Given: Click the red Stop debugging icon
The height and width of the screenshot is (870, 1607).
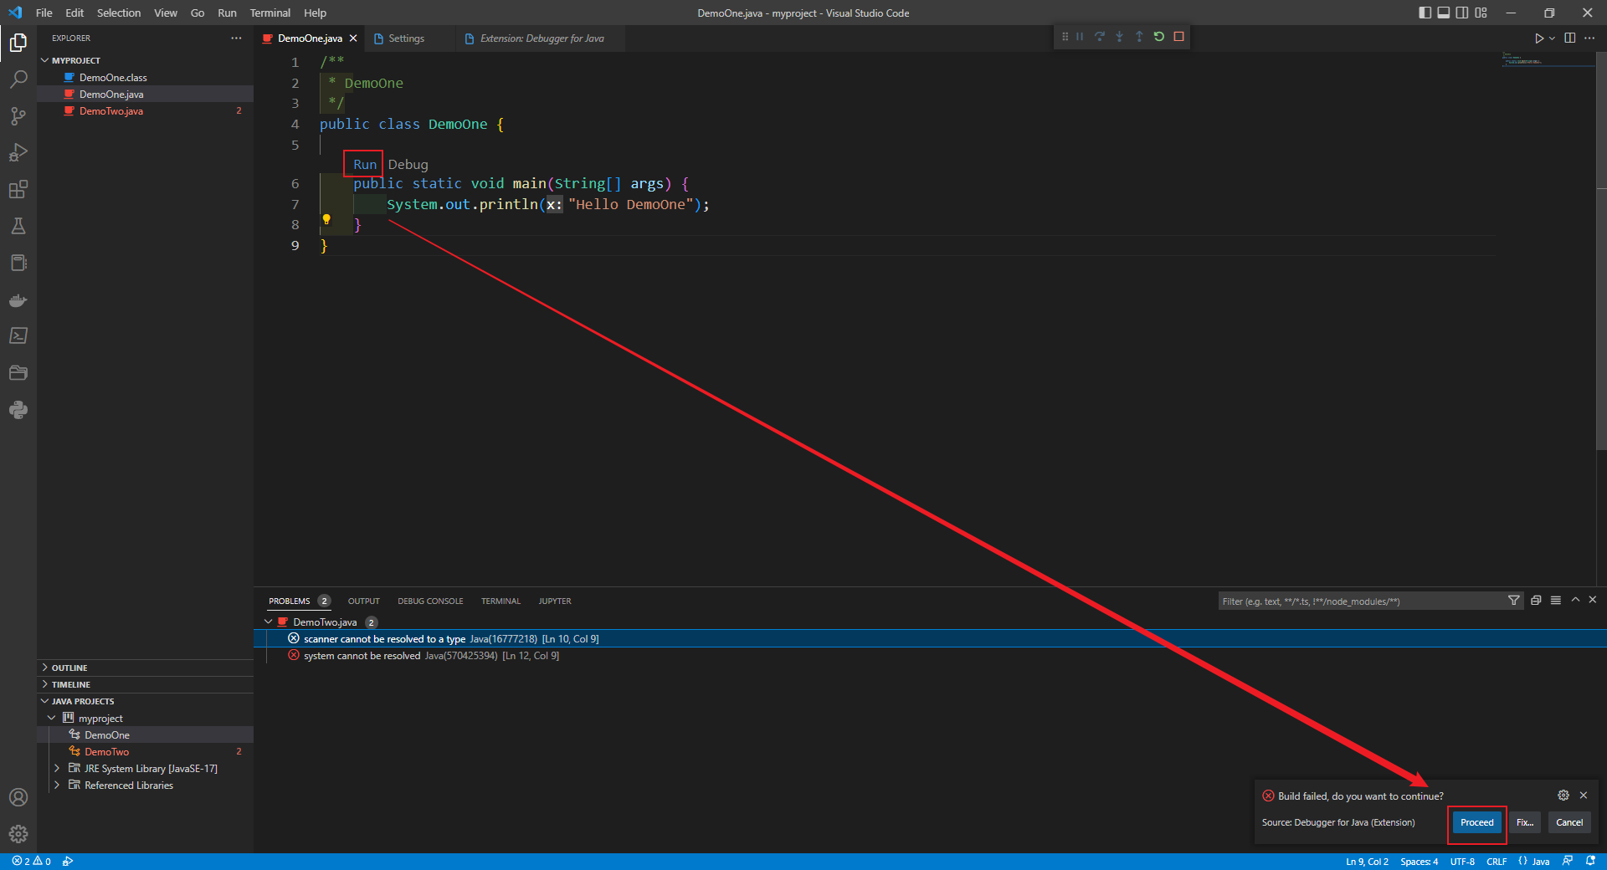Looking at the screenshot, I should pos(1179,36).
